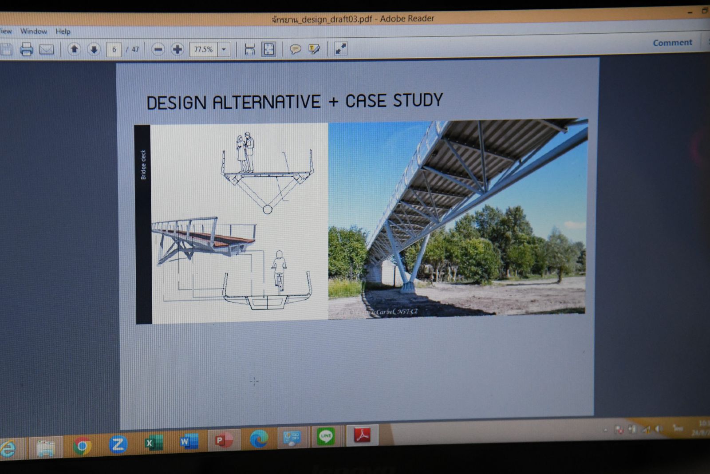Viewport: 710px width, 474px height.
Task: Open the zoom level dropdown arrow
Action: tap(224, 49)
